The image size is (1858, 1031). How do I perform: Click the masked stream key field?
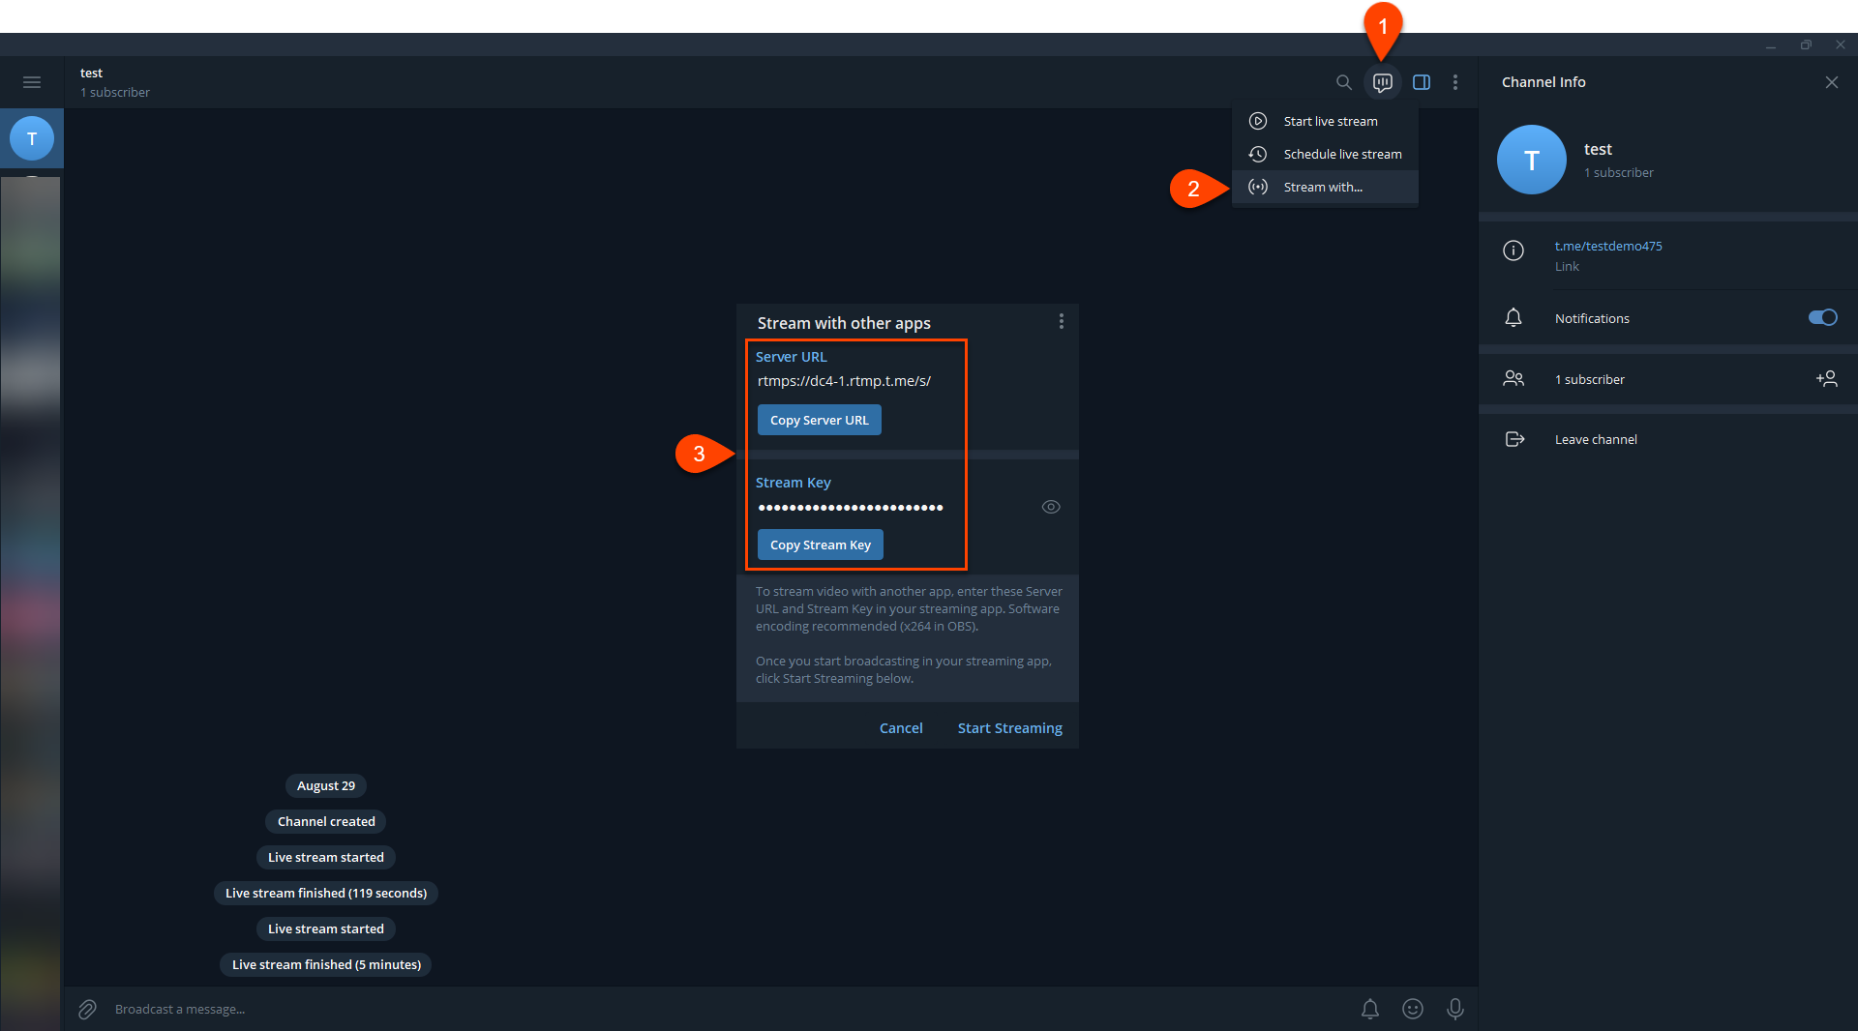click(x=851, y=507)
